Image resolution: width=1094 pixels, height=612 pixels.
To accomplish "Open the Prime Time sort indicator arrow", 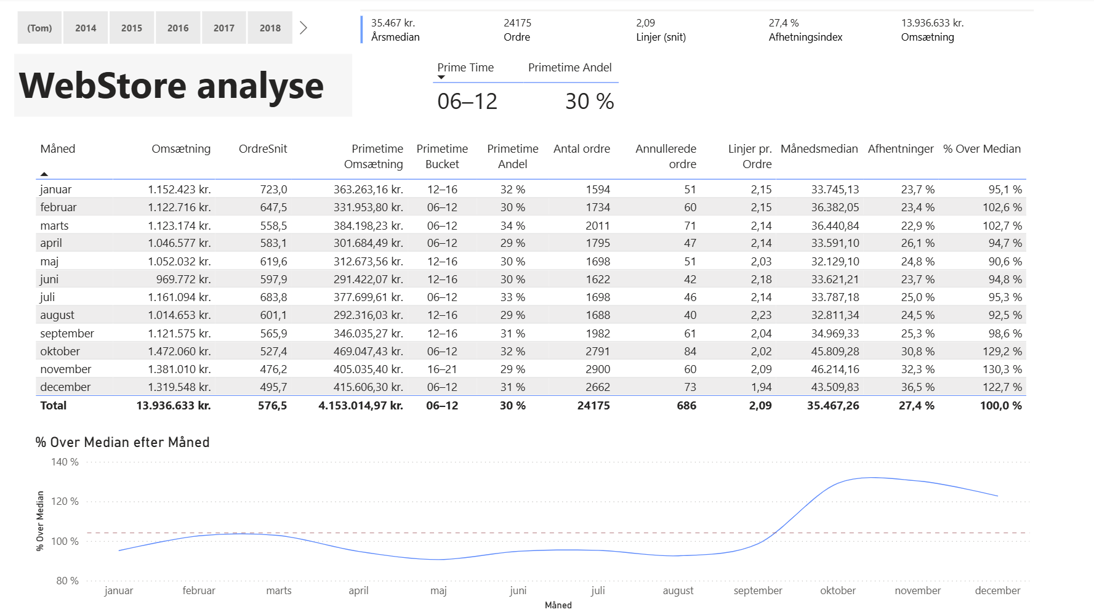I will [x=440, y=78].
